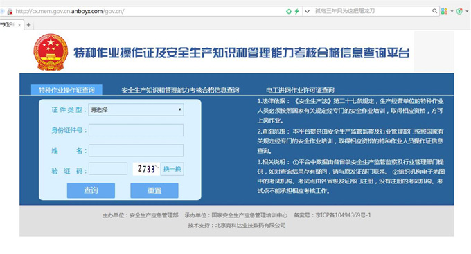
Task: Open the colorful extensions grid icon
Action: point(444,11)
